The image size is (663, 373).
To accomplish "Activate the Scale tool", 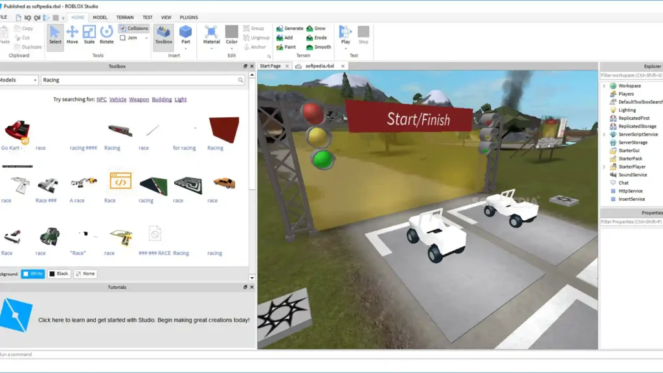I will pyautogui.click(x=89, y=35).
